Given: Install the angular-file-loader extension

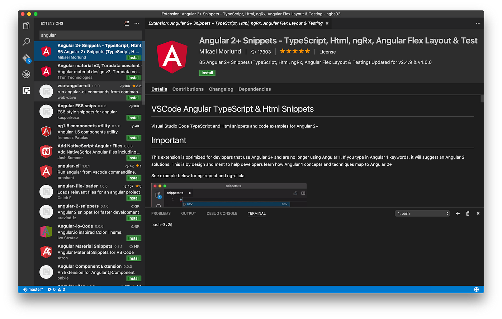Looking at the screenshot, I should pos(134,198).
